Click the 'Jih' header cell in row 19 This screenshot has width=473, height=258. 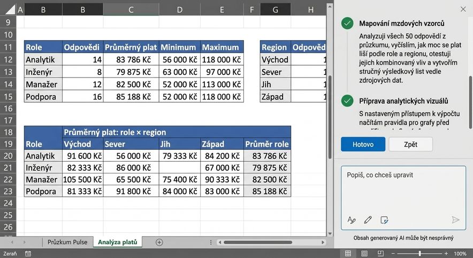(179, 144)
